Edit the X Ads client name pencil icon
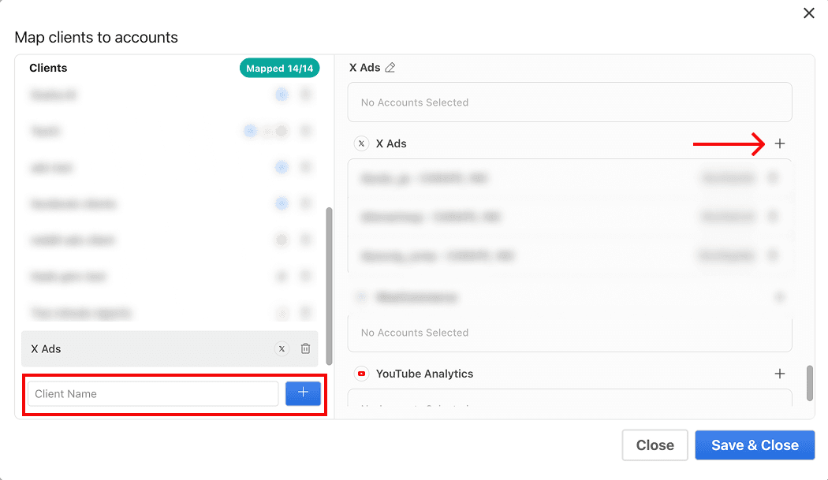Image resolution: width=828 pixels, height=480 pixels. pyautogui.click(x=390, y=68)
